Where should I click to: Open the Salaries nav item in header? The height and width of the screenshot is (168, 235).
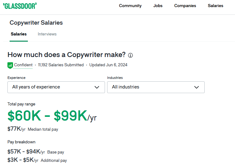pos(215,6)
